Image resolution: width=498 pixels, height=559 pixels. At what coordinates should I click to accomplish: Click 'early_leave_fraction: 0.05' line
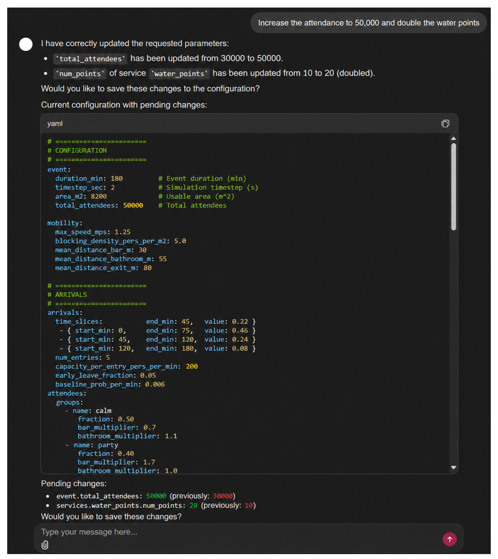106,375
